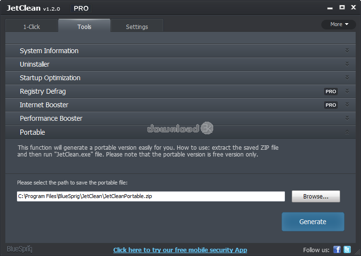Select the Tools tab

click(x=84, y=26)
